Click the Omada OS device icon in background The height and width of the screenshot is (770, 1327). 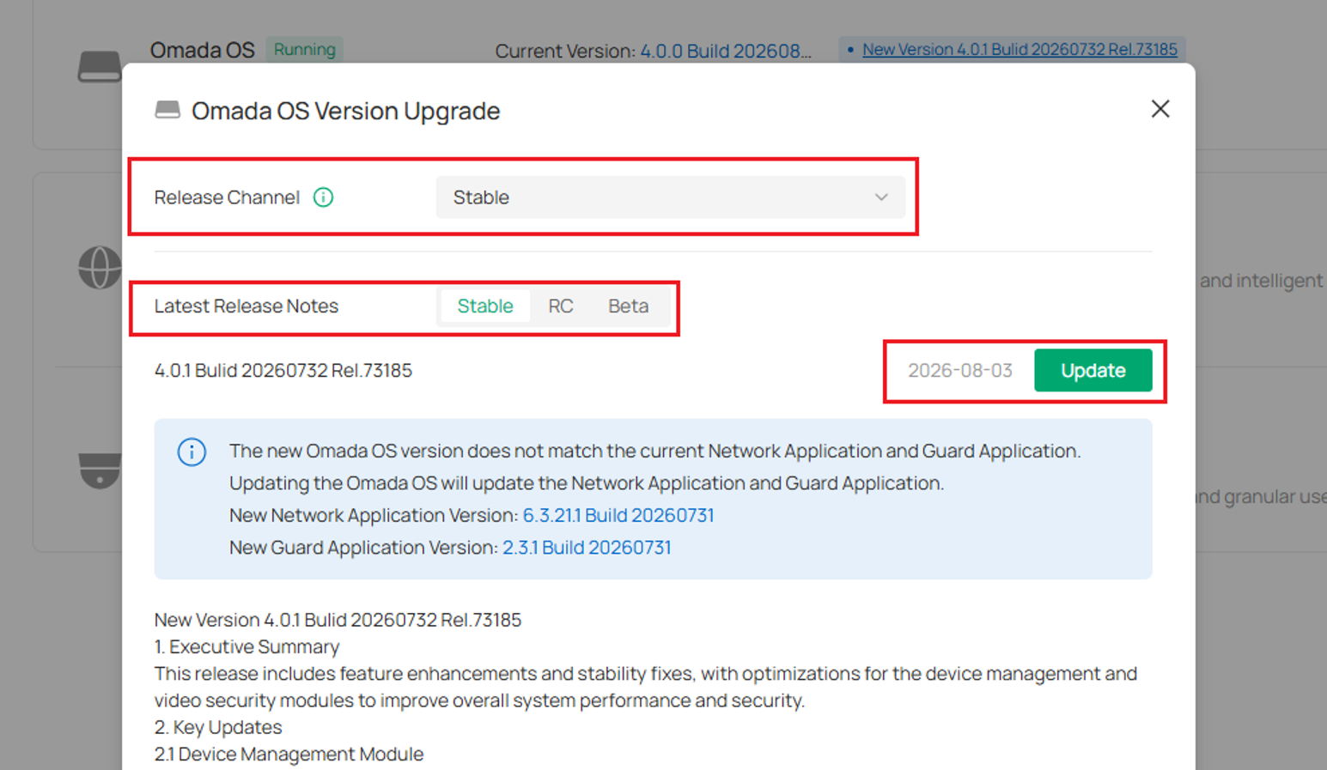tap(100, 67)
